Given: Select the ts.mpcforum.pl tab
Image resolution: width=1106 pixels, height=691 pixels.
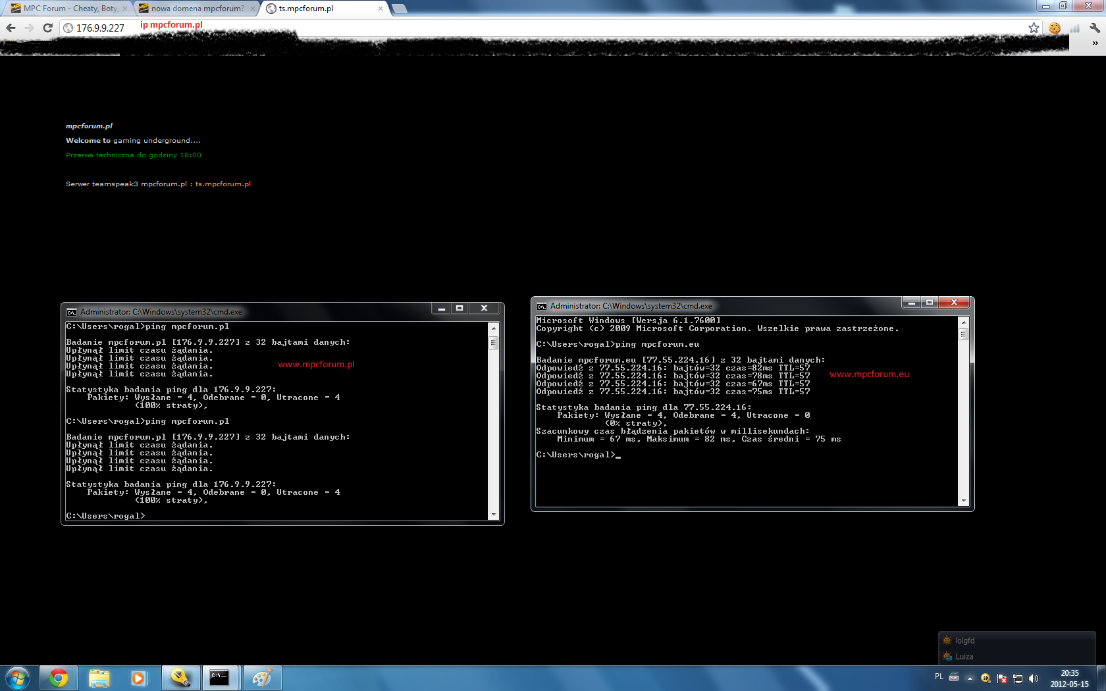Looking at the screenshot, I should point(325,9).
